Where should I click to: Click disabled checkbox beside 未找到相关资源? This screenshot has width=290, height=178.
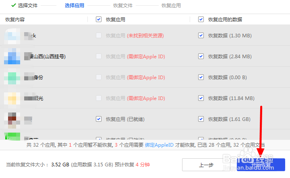(99, 35)
